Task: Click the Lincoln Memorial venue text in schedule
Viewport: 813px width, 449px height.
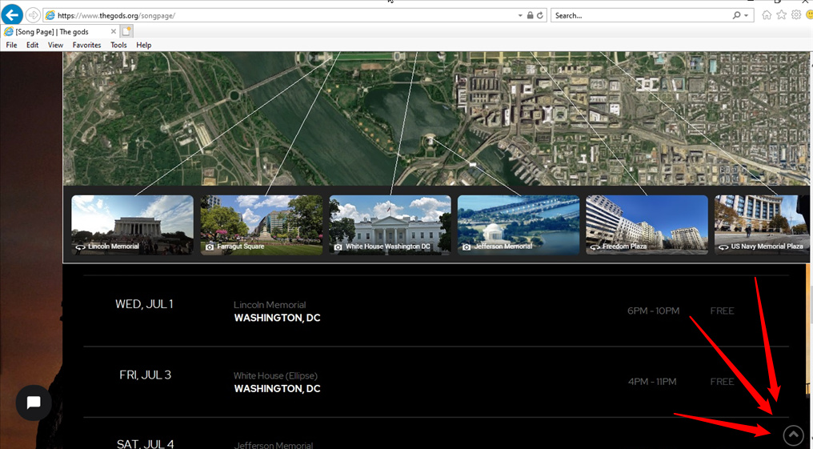Action: click(x=270, y=305)
